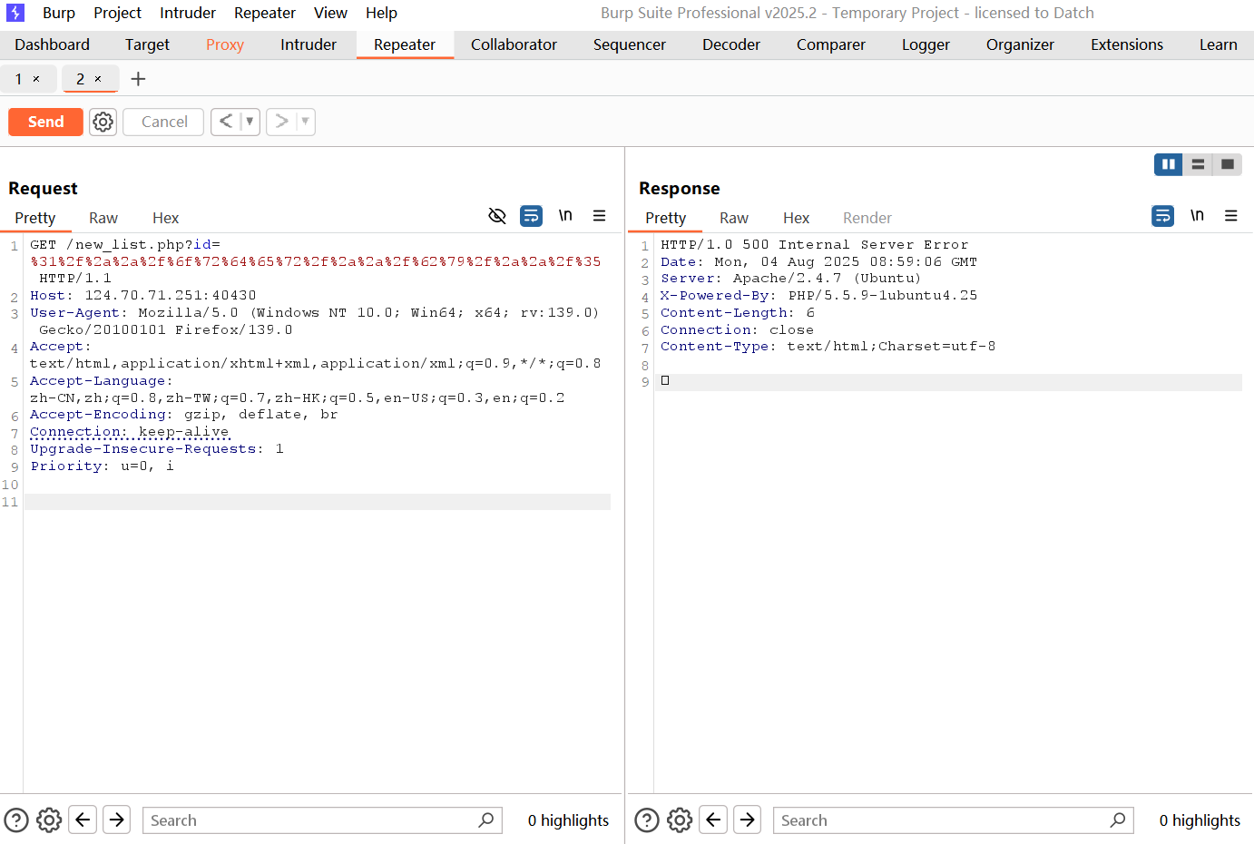The height and width of the screenshot is (844, 1254).
Task: Switch to the Proxy tab
Action: (225, 44)
